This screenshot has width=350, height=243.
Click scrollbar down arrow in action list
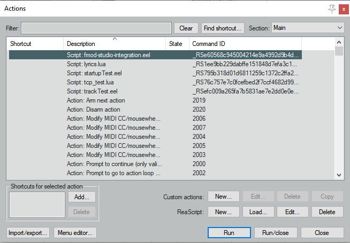339,175
